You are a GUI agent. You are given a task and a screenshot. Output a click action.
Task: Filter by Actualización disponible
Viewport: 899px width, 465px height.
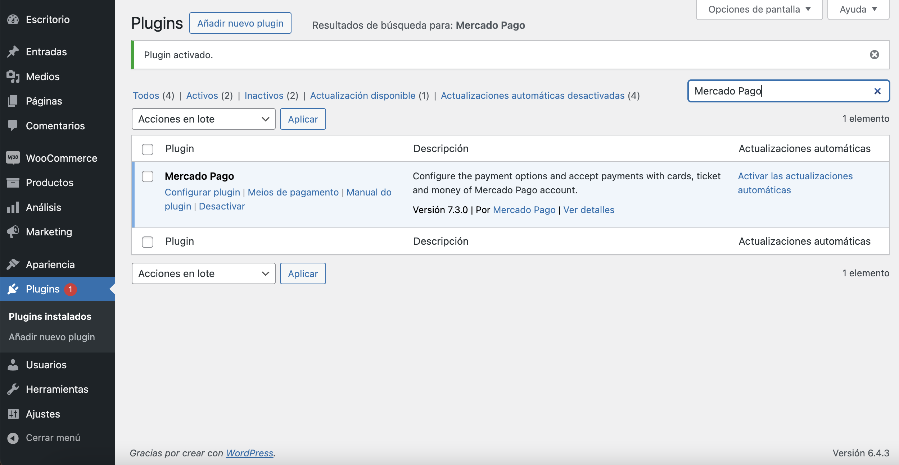coord(363,96)
